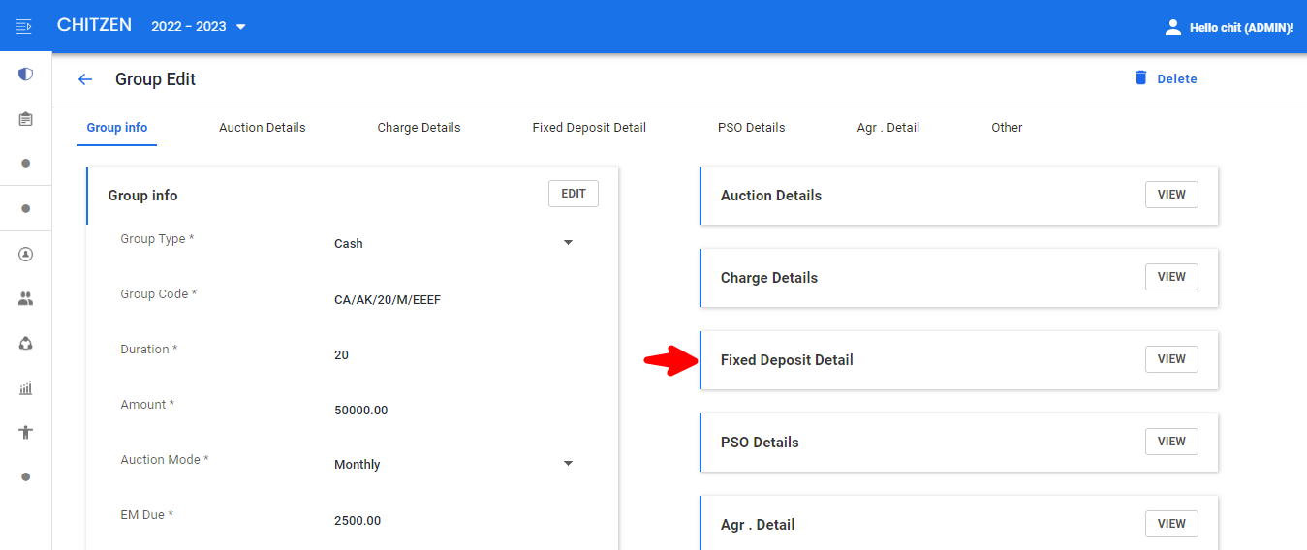View the Fixed Deposit Detail card

(x=1171, y=359)
